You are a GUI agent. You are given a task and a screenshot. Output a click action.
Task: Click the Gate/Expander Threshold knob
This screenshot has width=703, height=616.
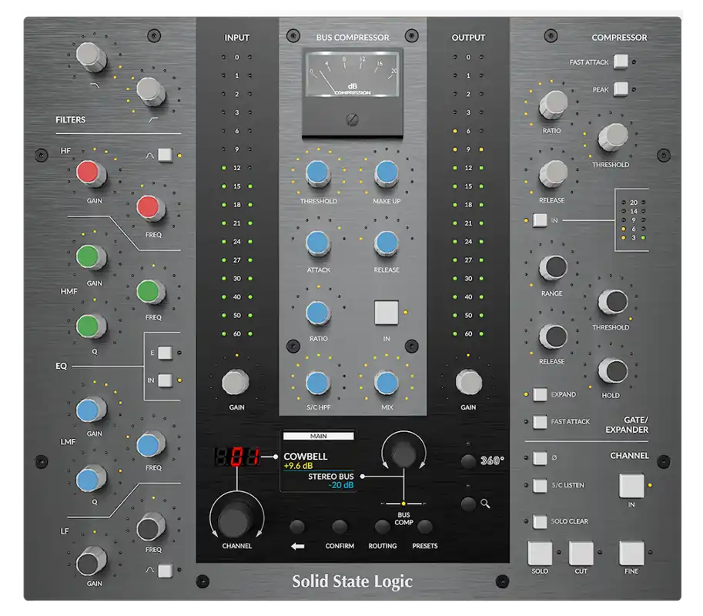[x=613, y=302]
